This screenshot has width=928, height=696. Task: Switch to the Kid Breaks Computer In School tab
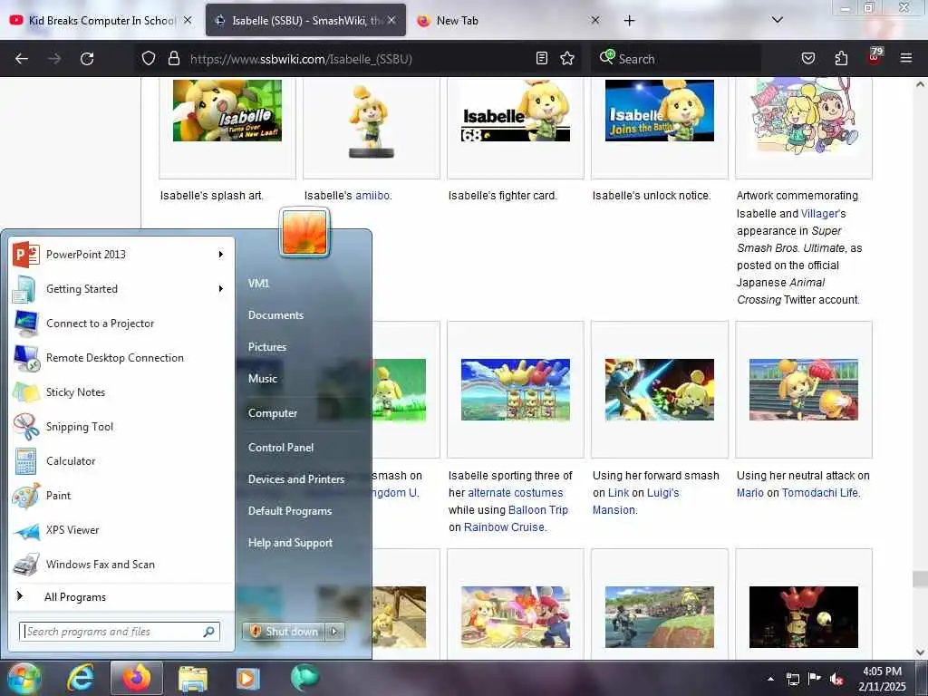[x=101, y=21]
